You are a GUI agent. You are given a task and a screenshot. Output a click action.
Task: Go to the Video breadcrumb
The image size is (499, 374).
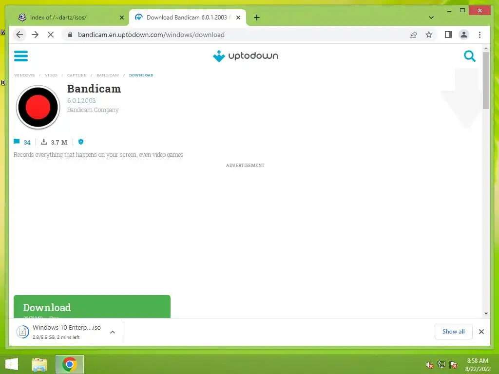(x=51, y=75)
